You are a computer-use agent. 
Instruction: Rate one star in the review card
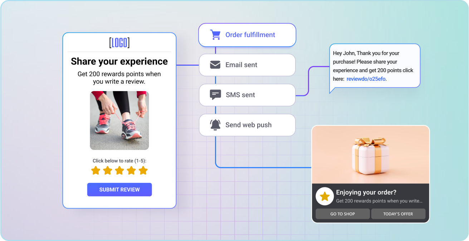[96, 170]
